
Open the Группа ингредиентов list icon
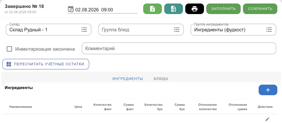coord(269,30)
